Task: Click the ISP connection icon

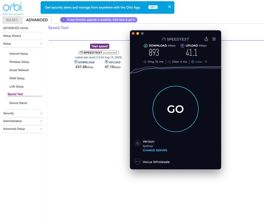Action: coord(138,162)
